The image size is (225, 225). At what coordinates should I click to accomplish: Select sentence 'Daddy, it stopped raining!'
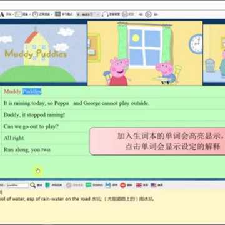tap(34, 115)
